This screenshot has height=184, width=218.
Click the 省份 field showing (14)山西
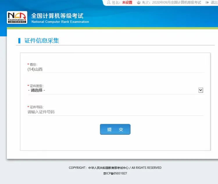(116, 69)
